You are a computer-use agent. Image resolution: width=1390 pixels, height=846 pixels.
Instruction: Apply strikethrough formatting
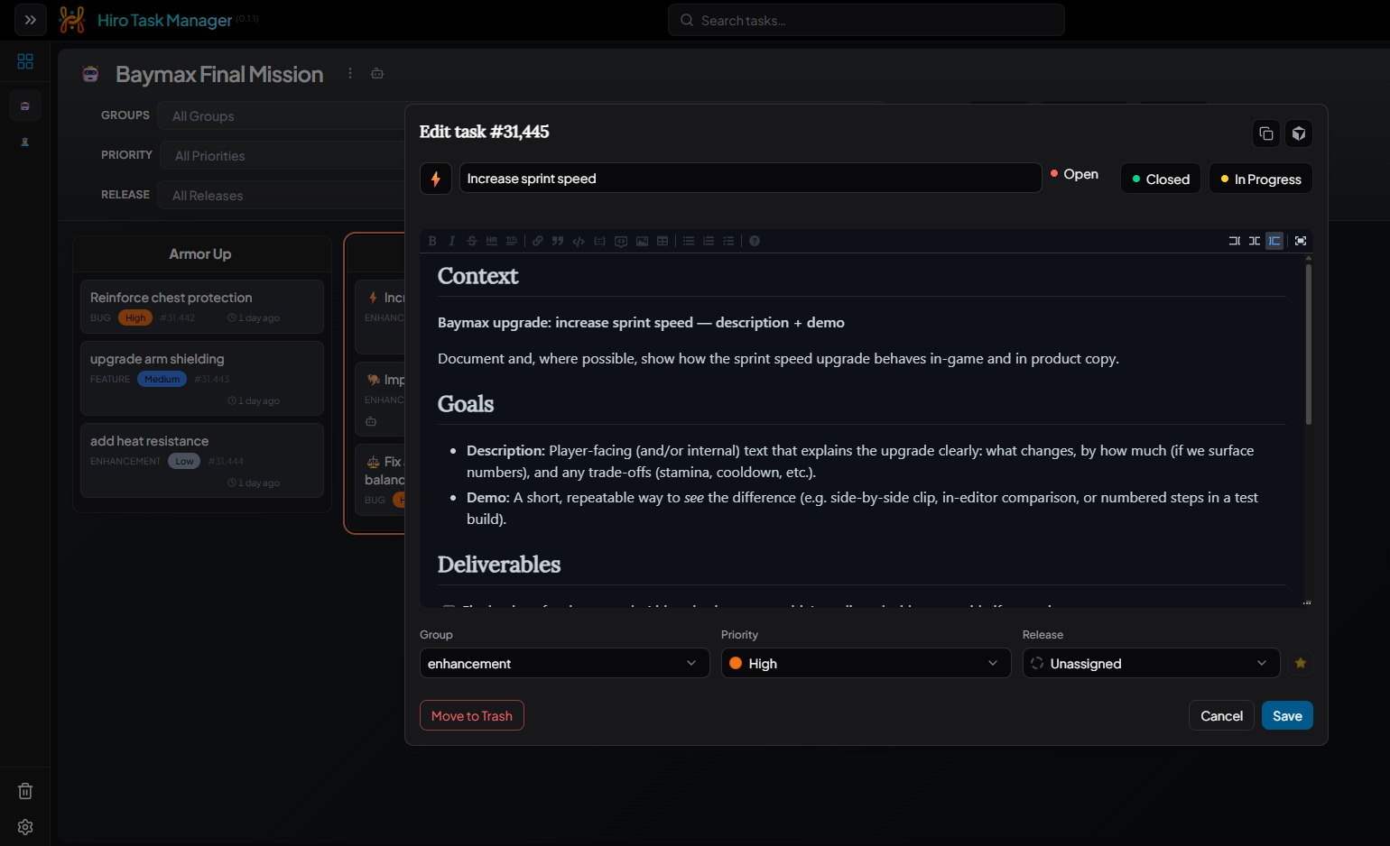tap(471, 241)
